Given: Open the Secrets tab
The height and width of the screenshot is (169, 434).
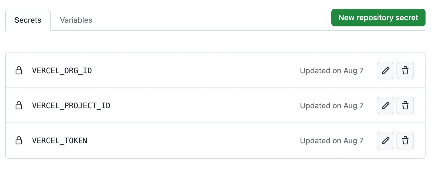Looking at the screenshot, I should point(28,20).
